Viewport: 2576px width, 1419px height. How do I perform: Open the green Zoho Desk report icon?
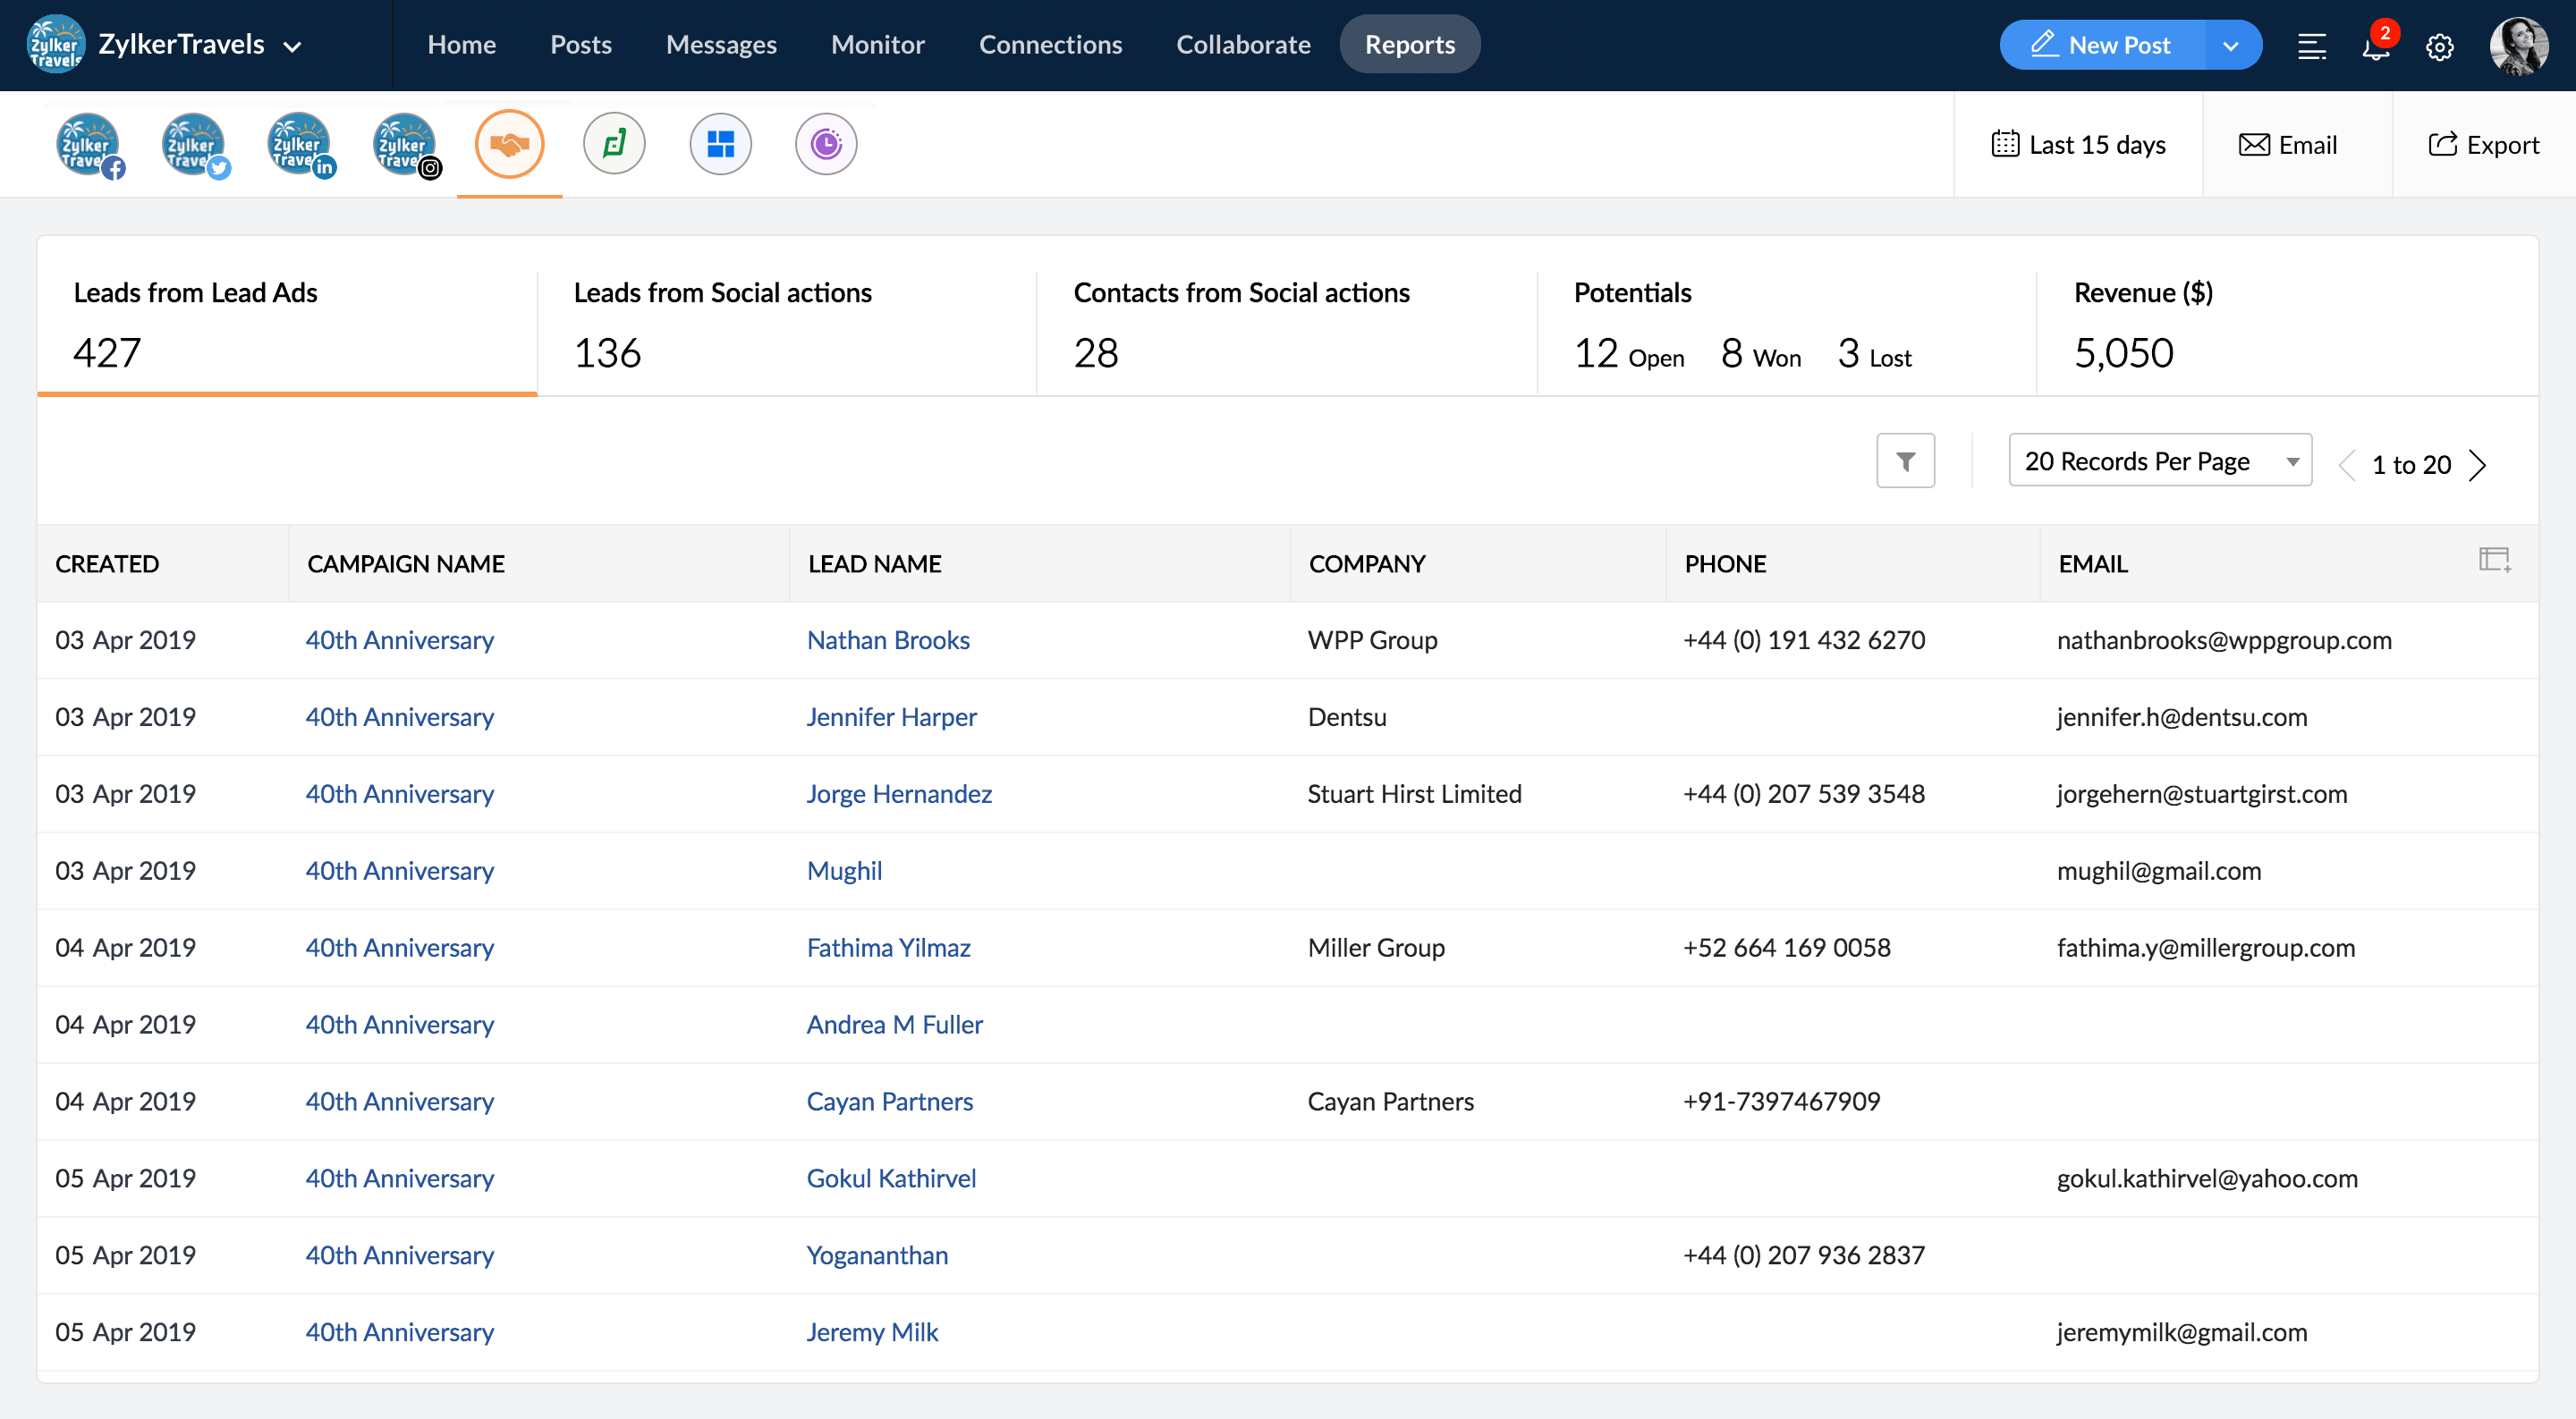point(614,143)
